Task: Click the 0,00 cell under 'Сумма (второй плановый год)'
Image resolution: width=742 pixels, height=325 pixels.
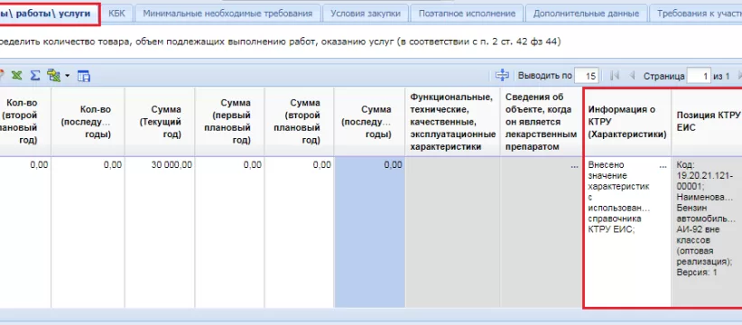Action: [299, 232]
